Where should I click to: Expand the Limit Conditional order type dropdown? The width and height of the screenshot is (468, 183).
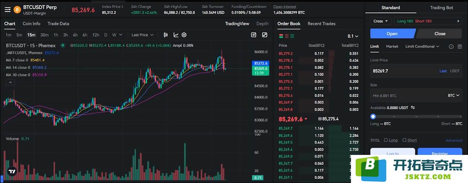click(422, 47)
